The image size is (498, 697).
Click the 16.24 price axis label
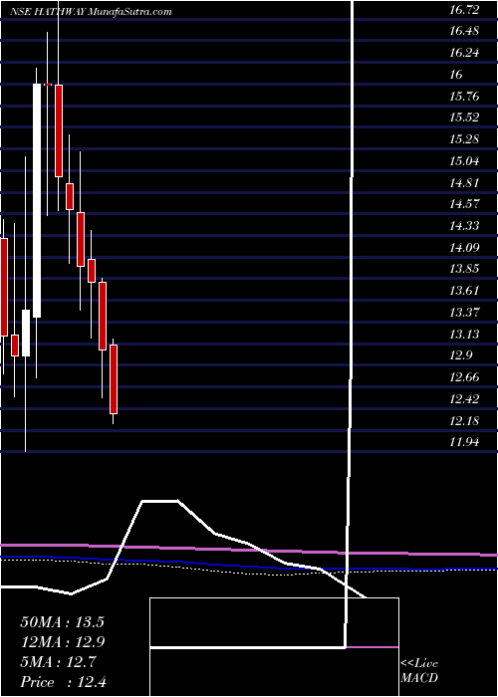tap(464, 53)
